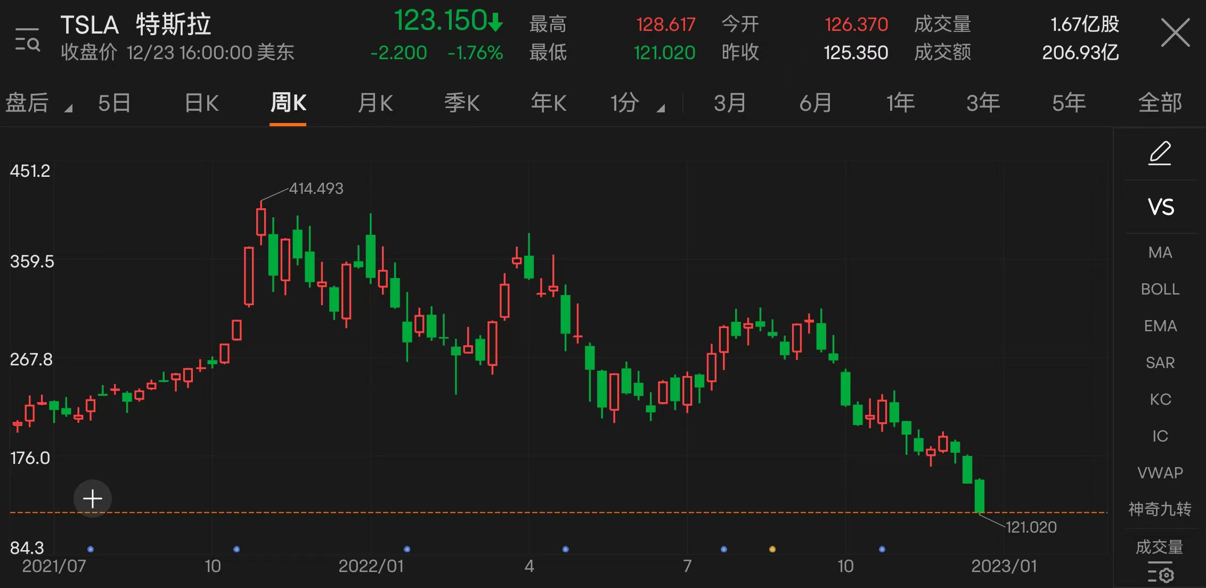Switch to the 日K tab
The image size is (1206, 588).
[x=201, y=103]
